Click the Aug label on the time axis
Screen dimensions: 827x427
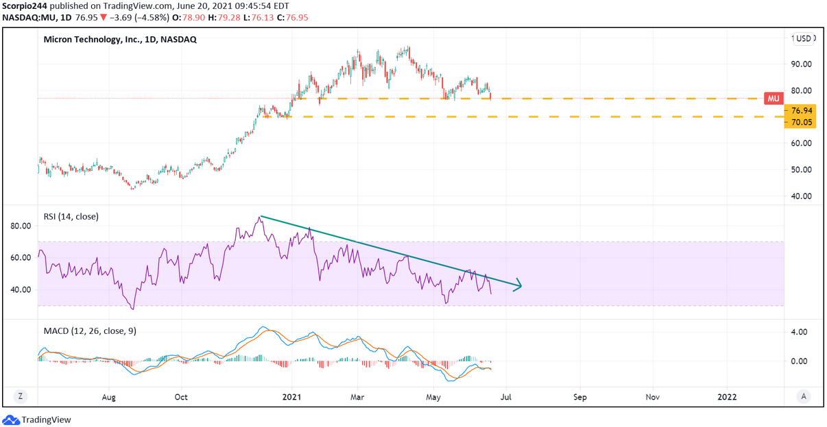[x=108, y=396]
